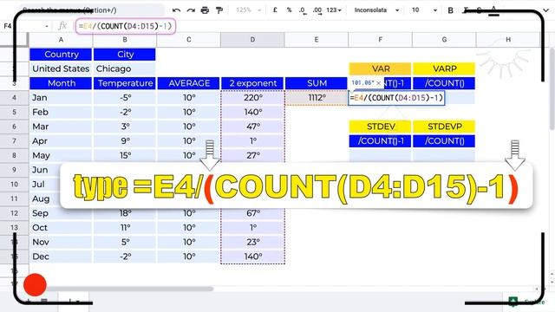Click the Redo arrow icon
Image resolution: width=555 pixels, height=312 pixels.
tap(191, 10)
